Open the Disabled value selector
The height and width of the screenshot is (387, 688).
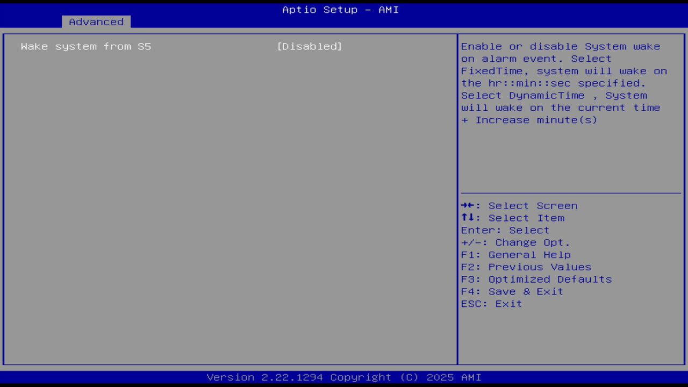tap(310, 46)
